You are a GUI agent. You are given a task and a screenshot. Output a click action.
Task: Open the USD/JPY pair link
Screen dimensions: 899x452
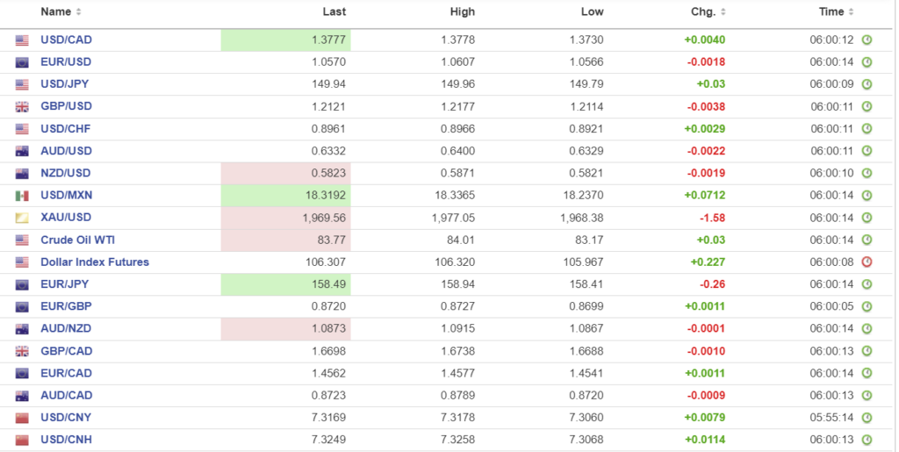pyautogui.click(x=65, y=83)
